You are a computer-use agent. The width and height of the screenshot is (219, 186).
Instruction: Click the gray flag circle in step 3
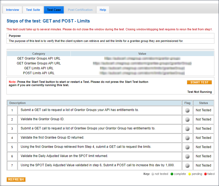click(x=187, y=129)
